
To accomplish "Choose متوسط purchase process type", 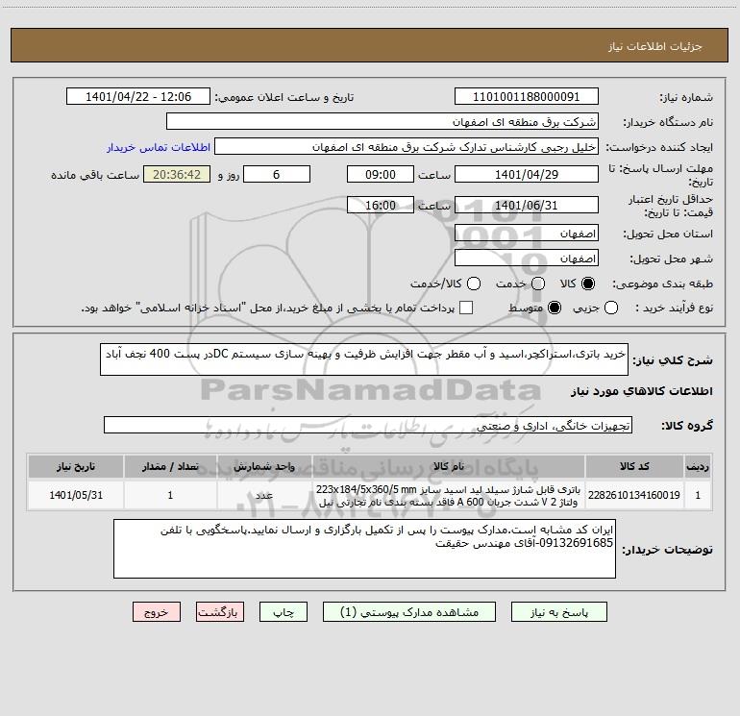I will (x=555, y=308).
